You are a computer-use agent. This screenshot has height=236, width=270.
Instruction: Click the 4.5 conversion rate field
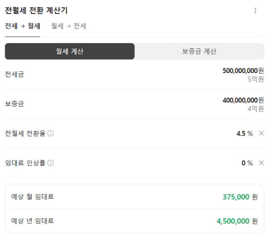coord(241,133)
